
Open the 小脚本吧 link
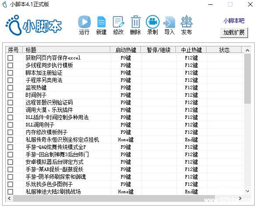[x=234, y=21]
